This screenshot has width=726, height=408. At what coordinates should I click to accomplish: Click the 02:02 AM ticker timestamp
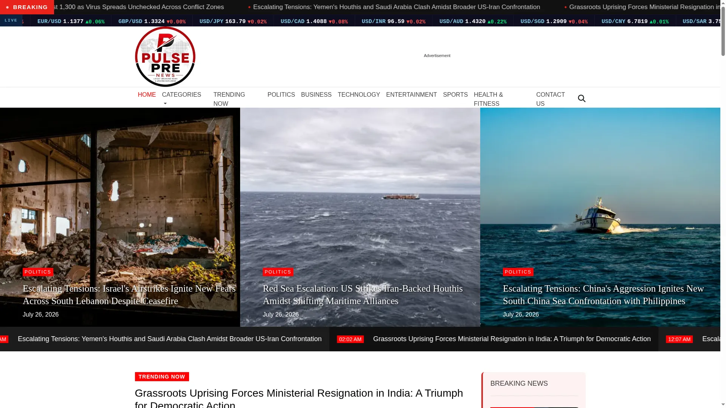click(x=350, y=339)
